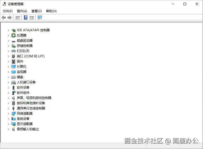Click the 计算机 computer icon
This screenshot has height=149, width=203.
(14, 67)
